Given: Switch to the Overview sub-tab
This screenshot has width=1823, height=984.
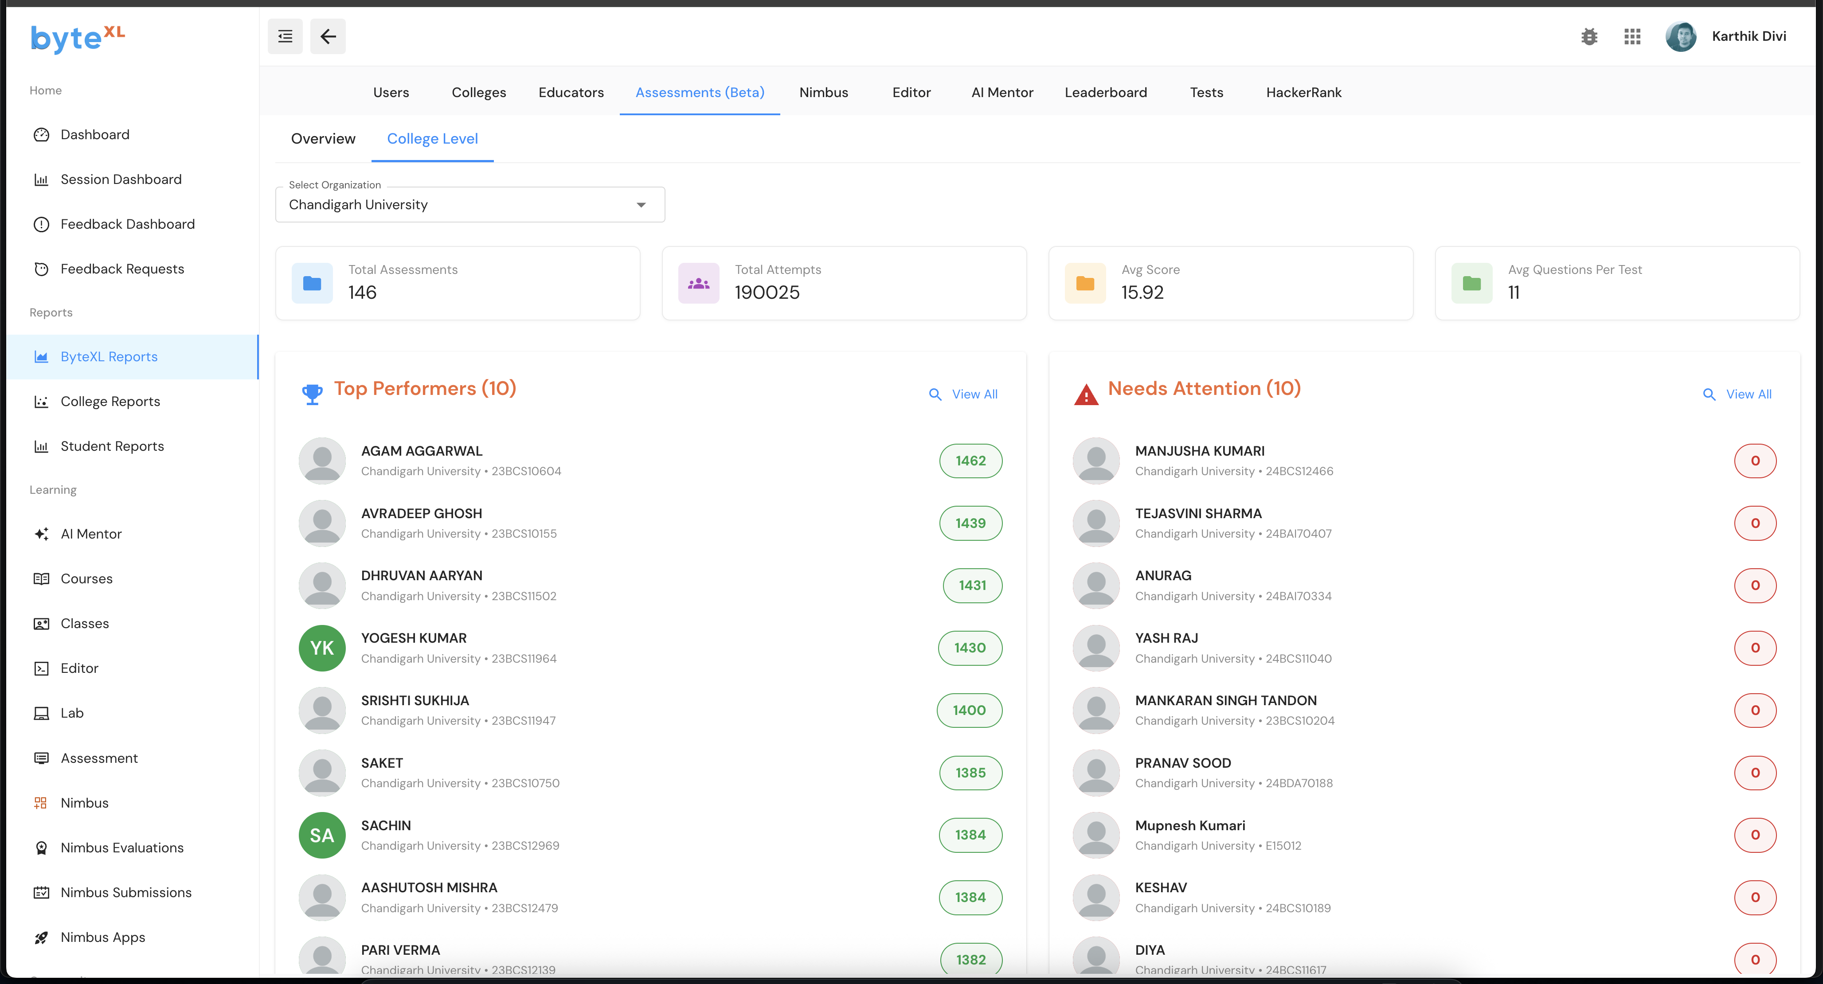Looking at the screenshot, I should 323,139.
